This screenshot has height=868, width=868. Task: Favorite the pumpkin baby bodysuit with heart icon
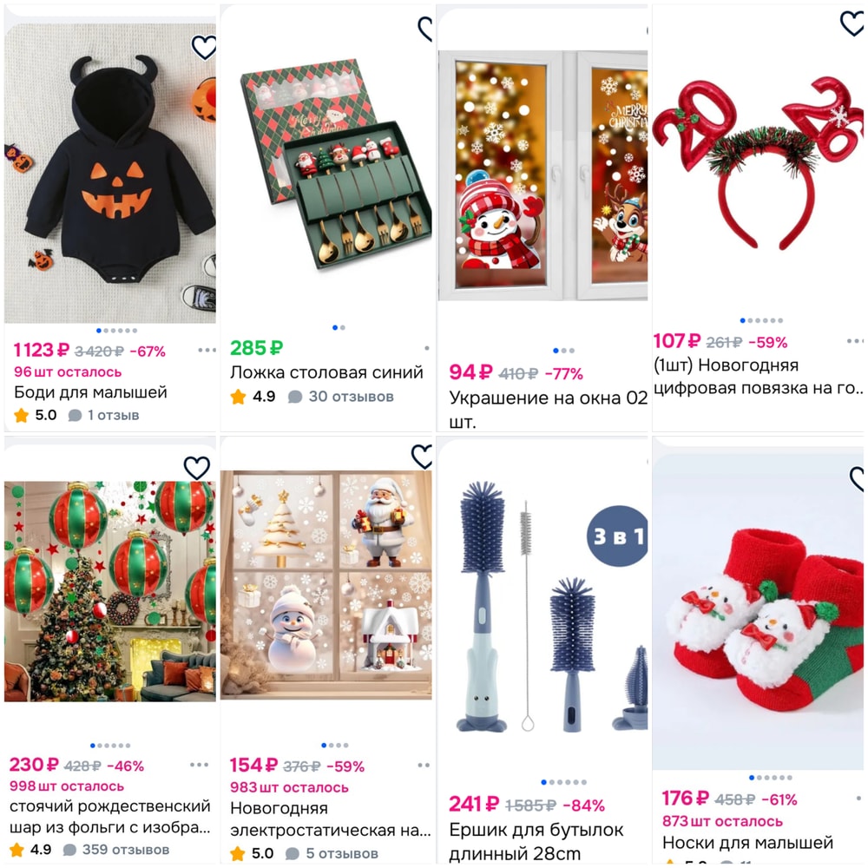204,47
